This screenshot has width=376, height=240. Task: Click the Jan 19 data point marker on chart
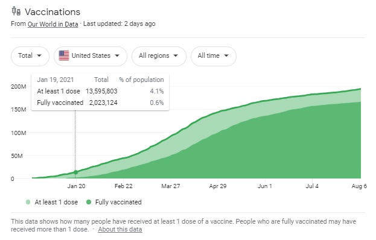(75, 172)
